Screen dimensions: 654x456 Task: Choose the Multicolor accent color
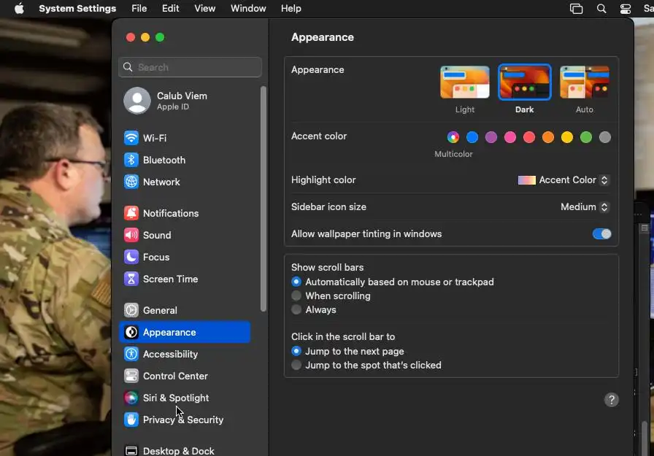click(x=453, y=137)
